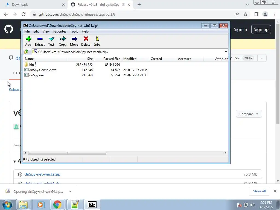Open Chrome profile avatar
The width and height of the screenshot is (280, 210).
coord(265,14)
